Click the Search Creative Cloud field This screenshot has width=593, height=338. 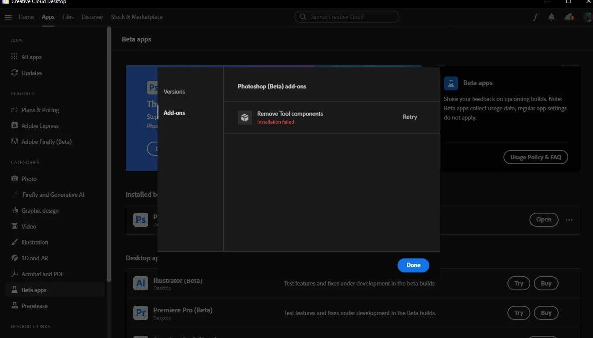(347, 17)
